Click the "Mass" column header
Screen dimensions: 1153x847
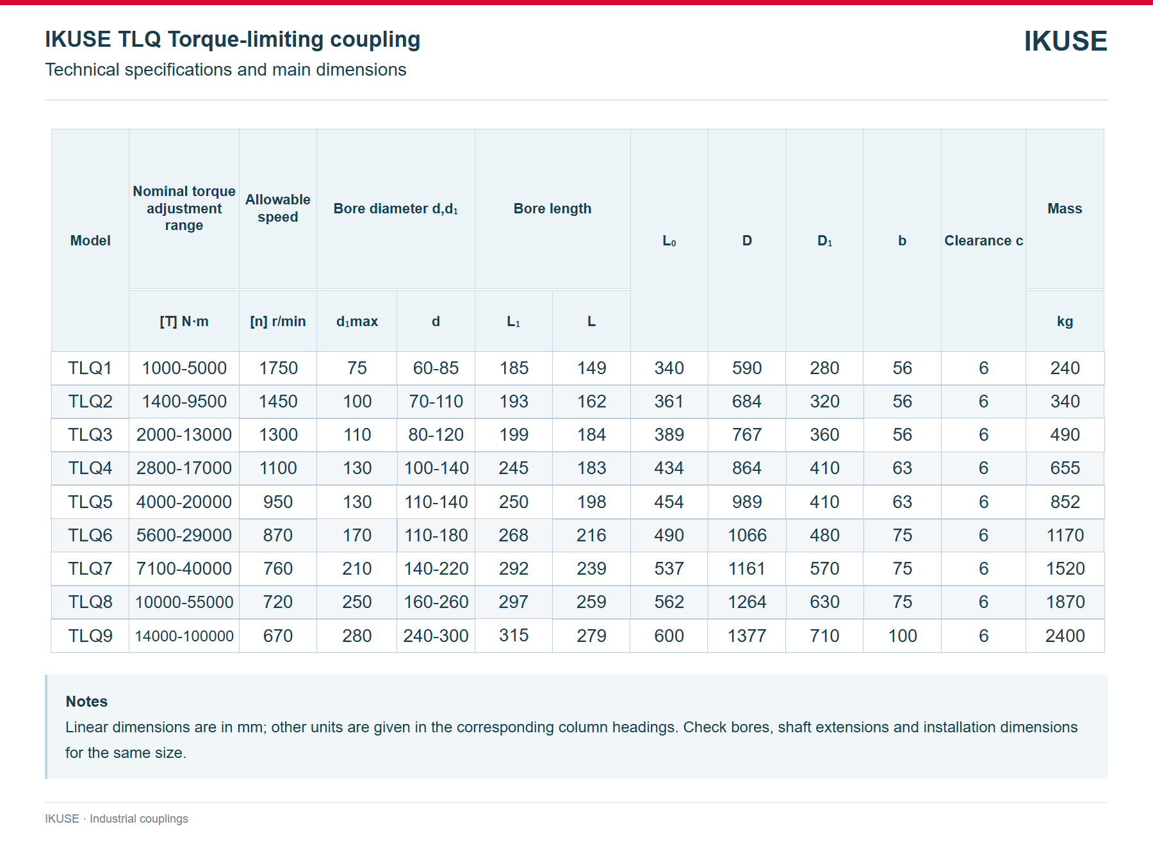click(x=1065, y=209)
